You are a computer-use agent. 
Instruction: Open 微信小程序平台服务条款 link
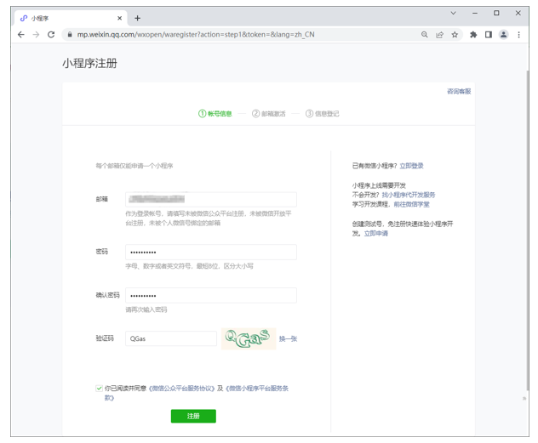256,389
